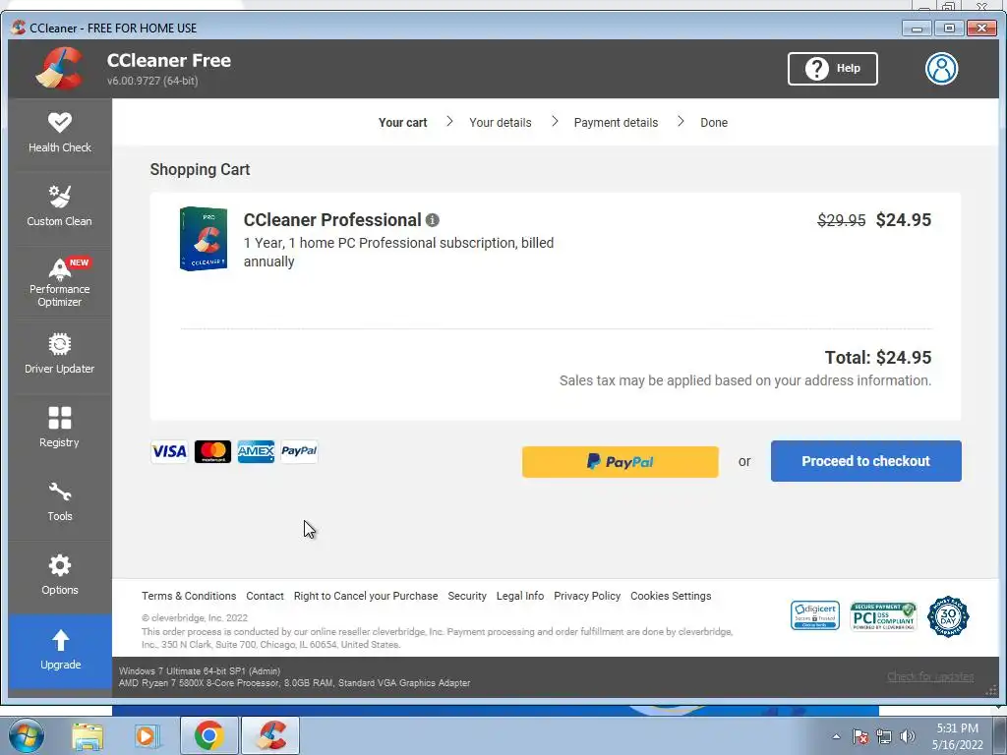The width and height of the screenshot is (1007, 755).
Task: Select the Upgrade sidebar item
Action: (60, 651)
